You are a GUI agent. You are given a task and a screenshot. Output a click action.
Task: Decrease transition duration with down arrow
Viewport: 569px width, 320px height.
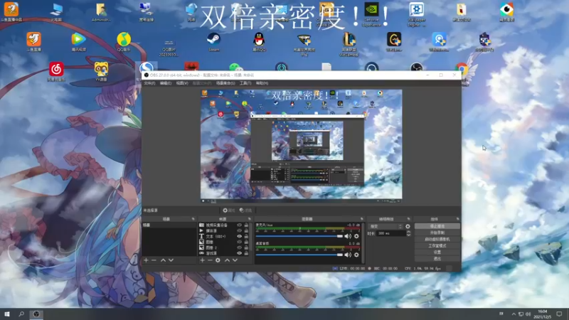(x=408, y=235)
